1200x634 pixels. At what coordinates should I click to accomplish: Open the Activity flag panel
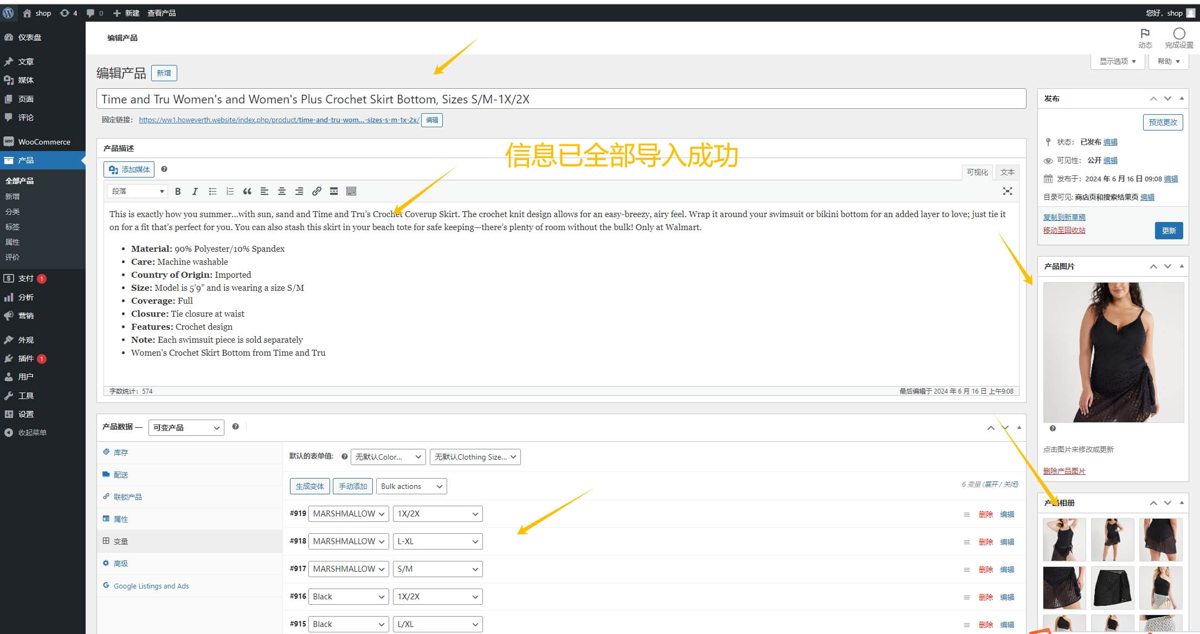[1145, 38]
